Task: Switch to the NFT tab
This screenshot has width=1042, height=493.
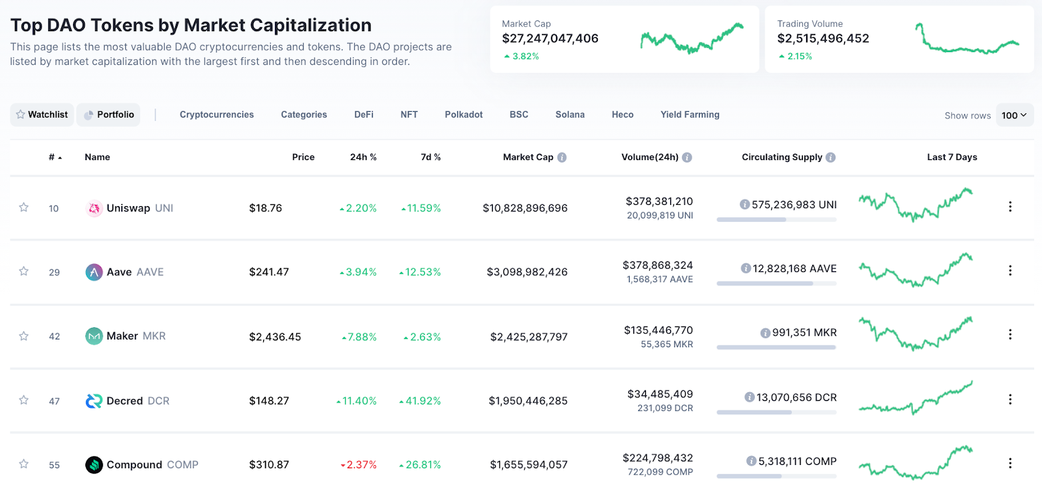Action: point(409,114)
